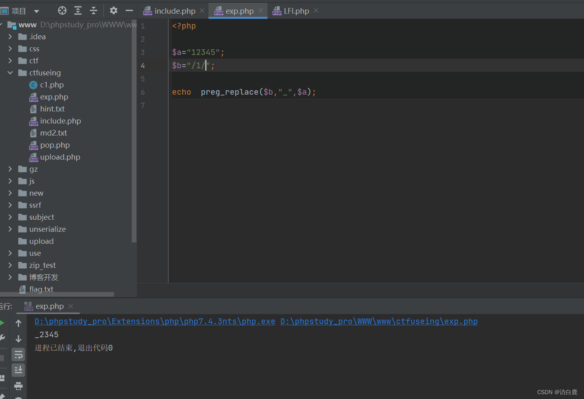Hide the project panel with minimize icon
The image size is (584, 399).
pyautogui.click(x=129, y=10)
